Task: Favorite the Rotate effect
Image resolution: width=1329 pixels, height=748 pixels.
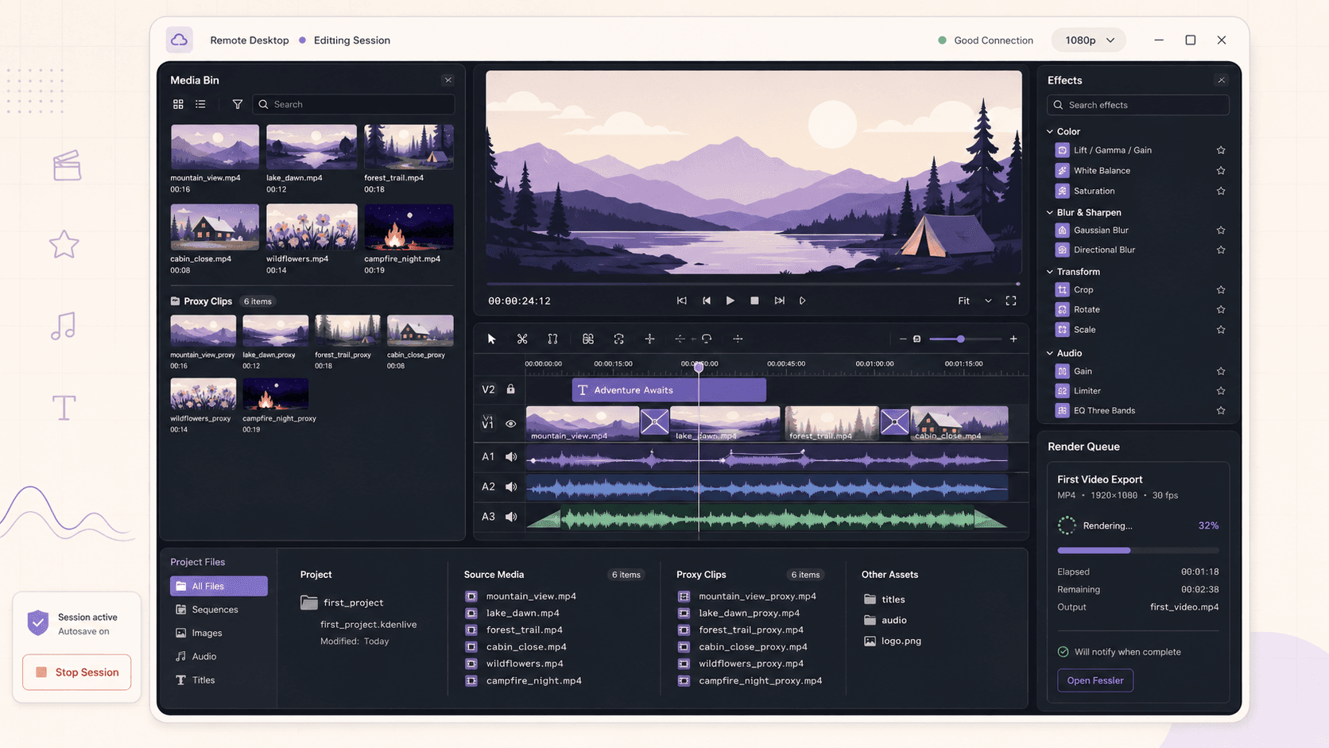Action: [1221, 310]
